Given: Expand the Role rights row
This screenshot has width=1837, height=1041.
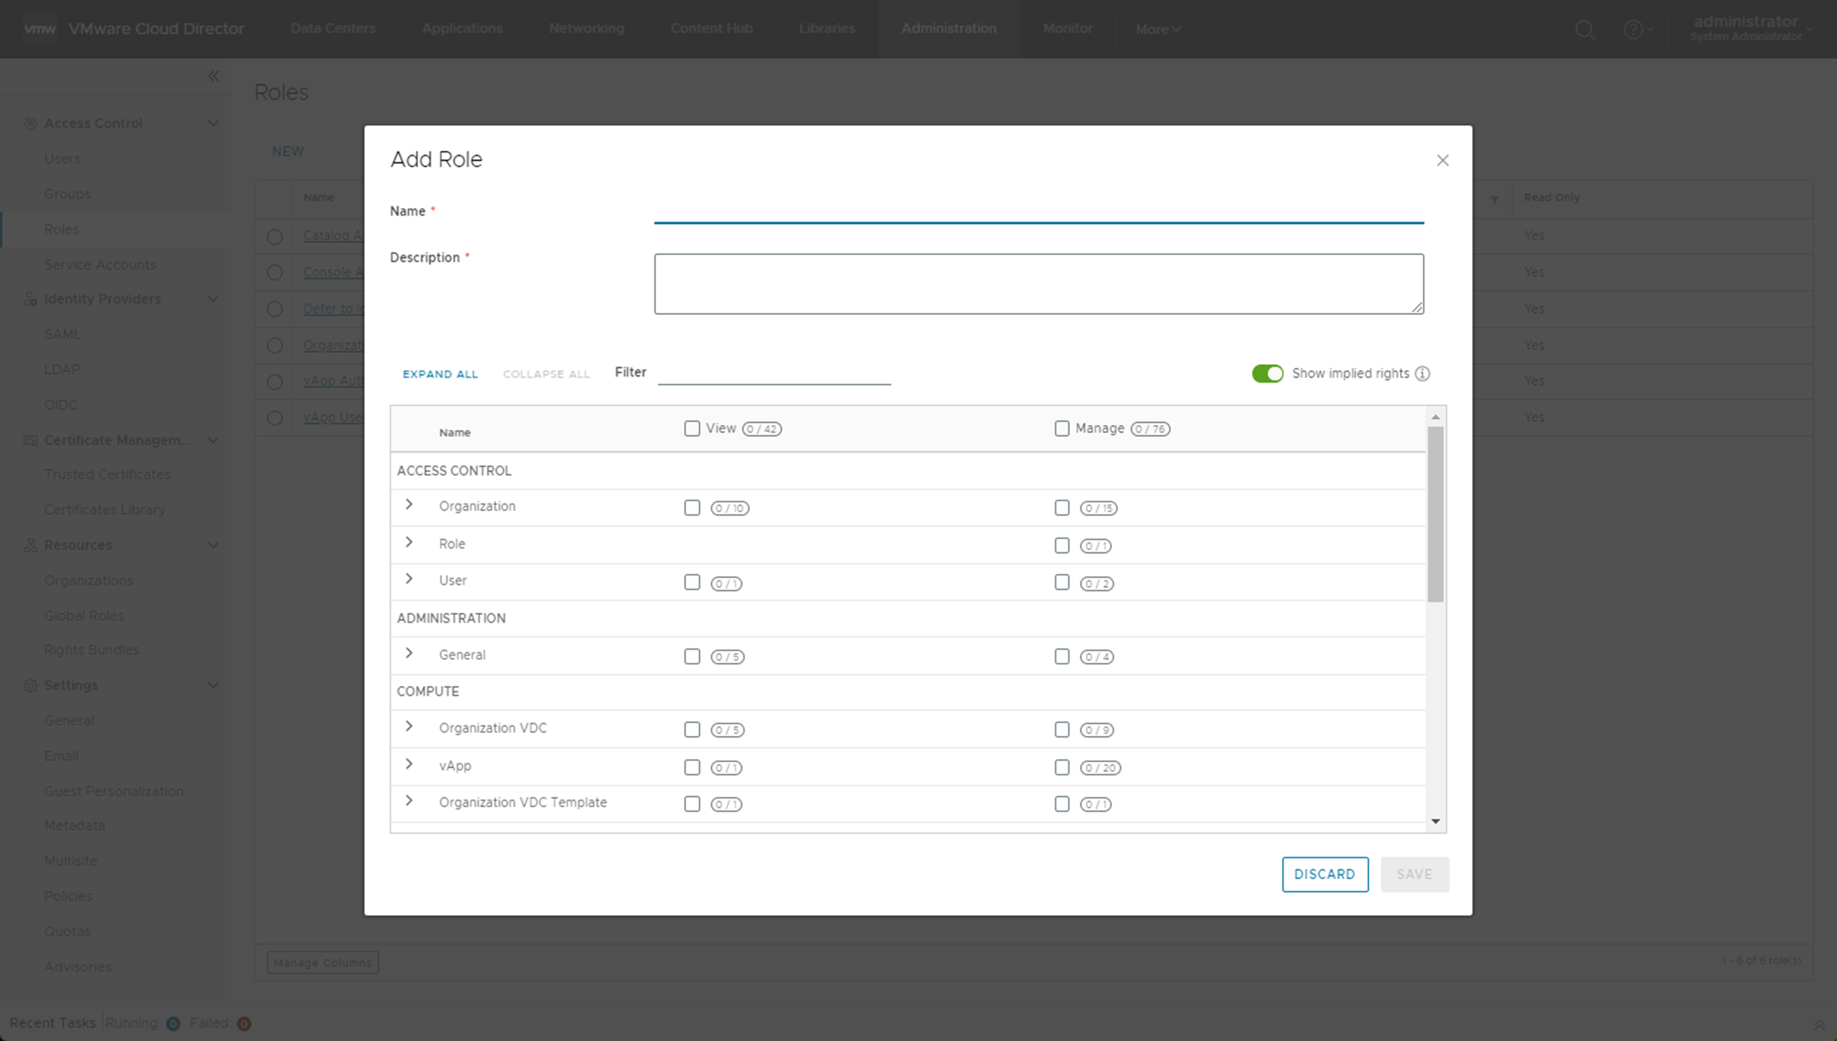Looking at the screenshot, I should tap(409, 542).
